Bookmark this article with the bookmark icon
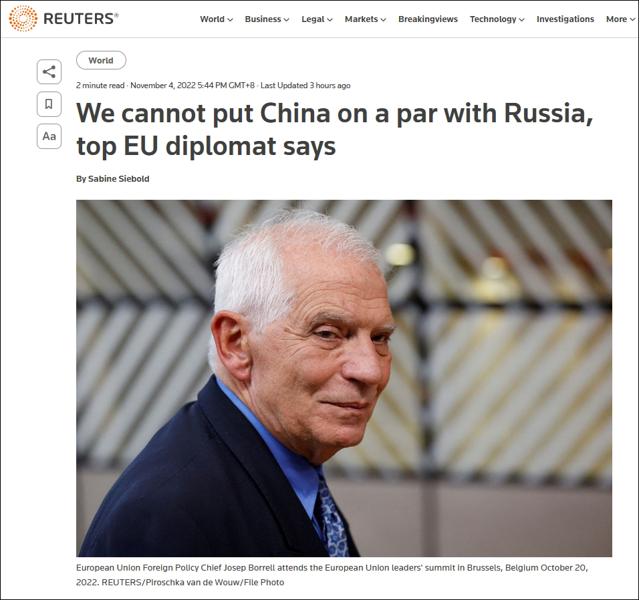 pos(49,104)
